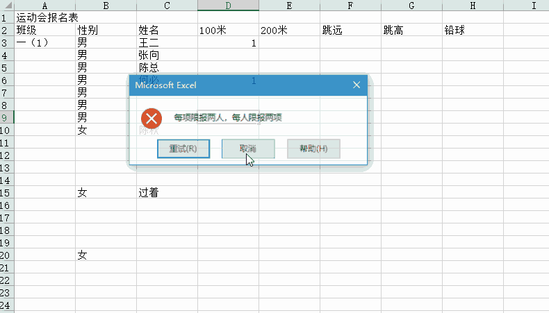Close the Microsoft Excel error dialog
Image resolution: width=549 pixels, height=313 pixels.
tap(357, 85)
